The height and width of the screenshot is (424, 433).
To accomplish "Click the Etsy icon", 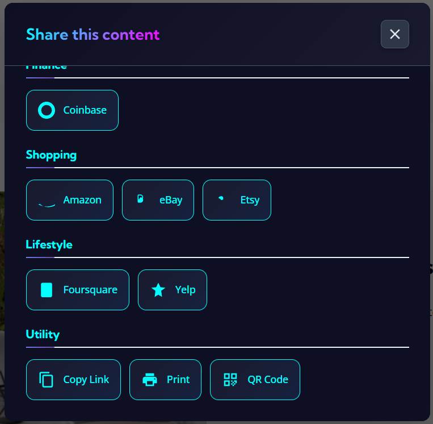I will pyautogui.click(x=221, y=198).
